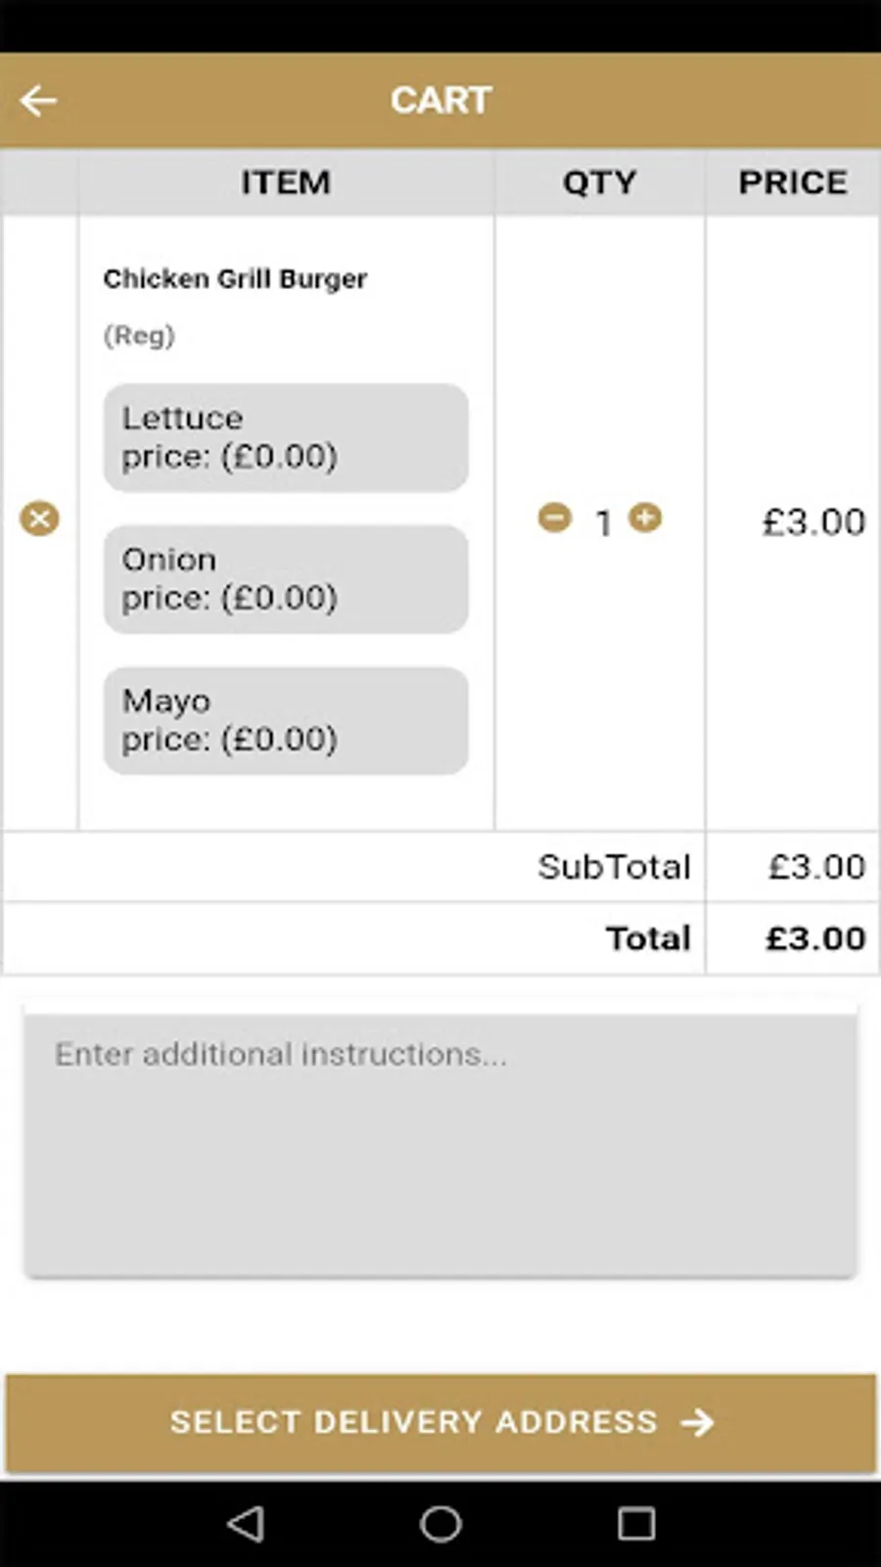The height and width of the screenshot is (1567, 881).
Task: Tap the SubTotal amount £3.00
Action: click(816, 867)
